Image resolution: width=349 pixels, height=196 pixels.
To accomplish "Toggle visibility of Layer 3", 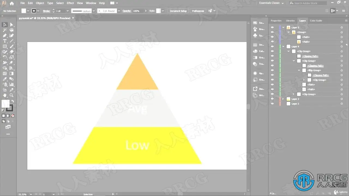I will point(272,99).
